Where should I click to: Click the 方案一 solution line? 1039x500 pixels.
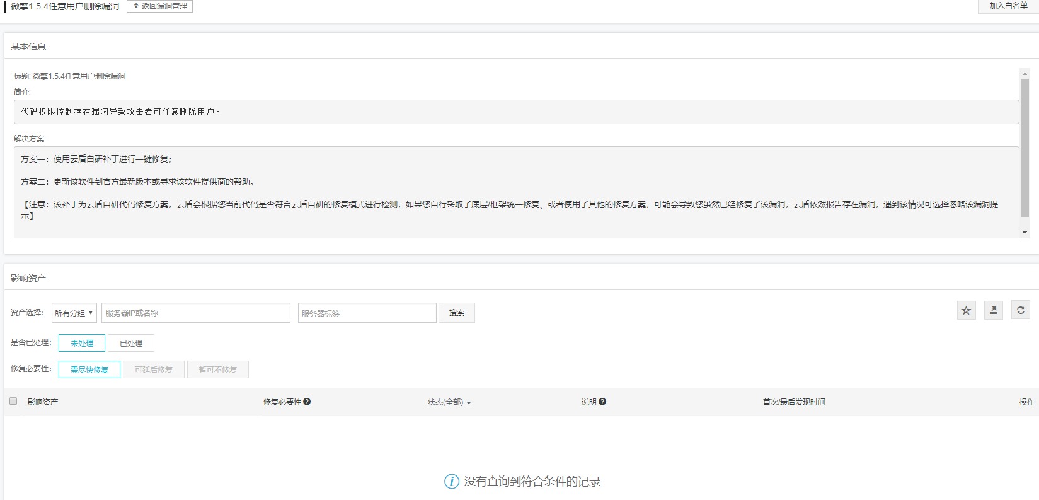(x=96, y=159)
